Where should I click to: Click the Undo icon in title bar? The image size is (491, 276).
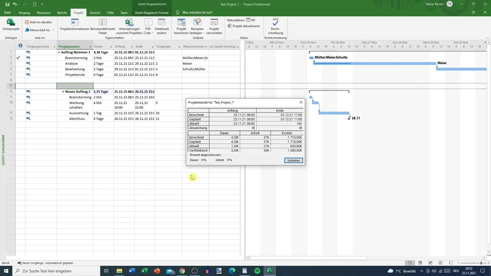[15, 4]
